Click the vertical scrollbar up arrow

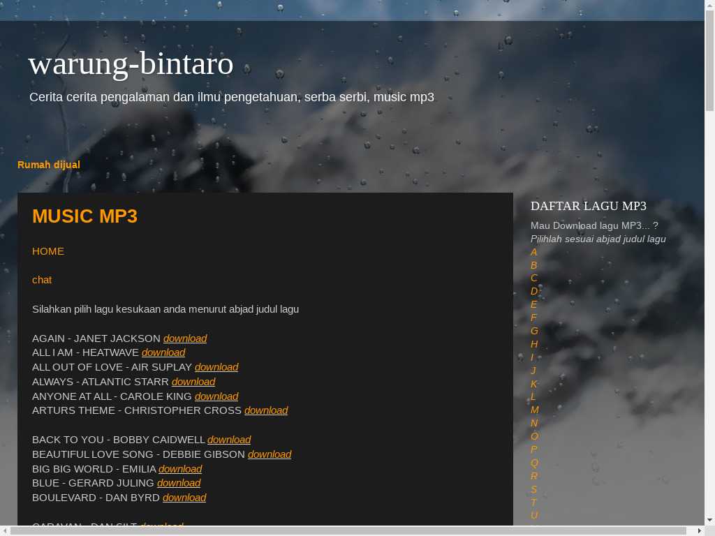point(709,5)
